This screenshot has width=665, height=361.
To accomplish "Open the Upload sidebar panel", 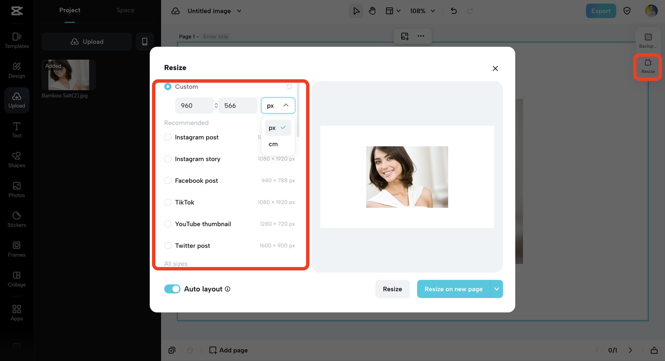I will [17, 100].
